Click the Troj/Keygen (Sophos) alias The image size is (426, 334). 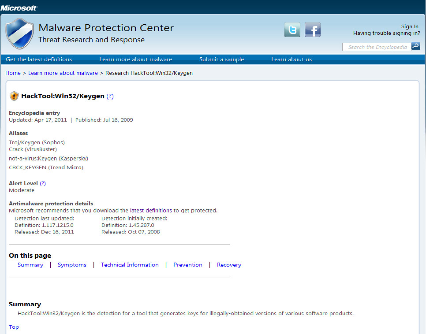37,142
